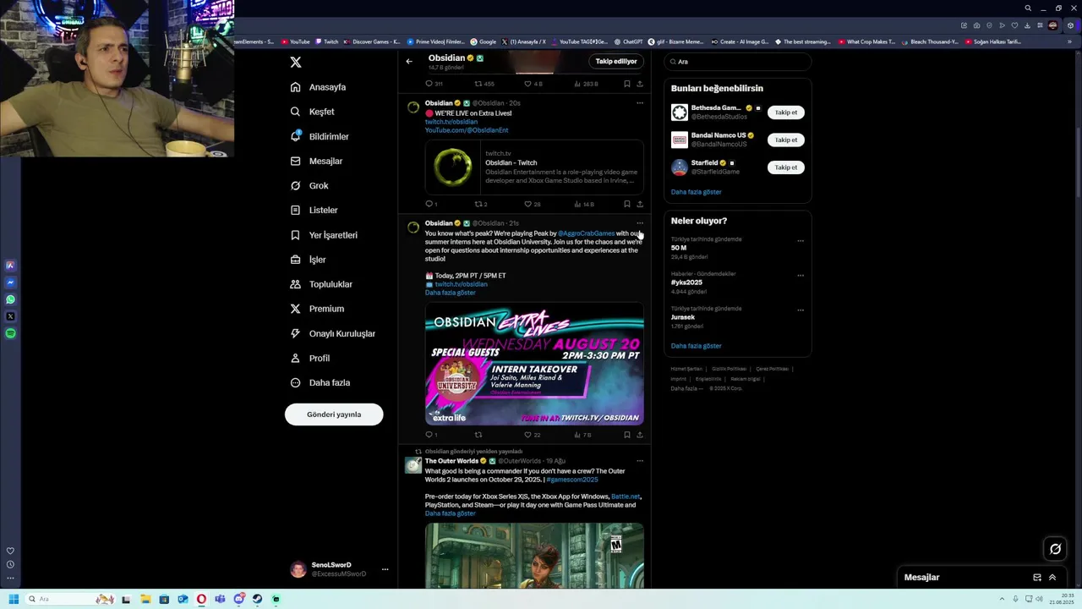Repost the top post with 455 reposts
The image size is (1082, 609).
point(484,84)
